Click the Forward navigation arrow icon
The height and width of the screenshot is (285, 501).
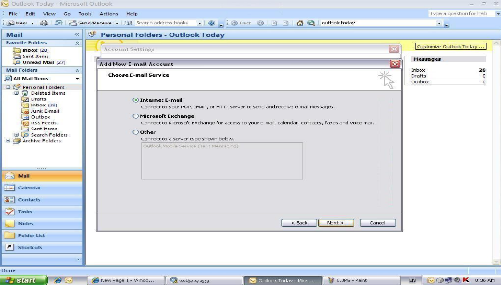point(260,23)
